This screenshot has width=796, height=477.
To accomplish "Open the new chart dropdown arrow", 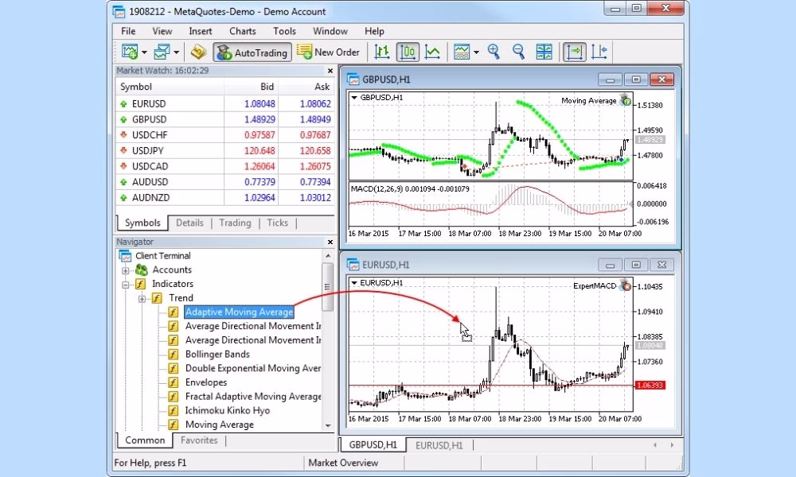I will coord(144,53).
